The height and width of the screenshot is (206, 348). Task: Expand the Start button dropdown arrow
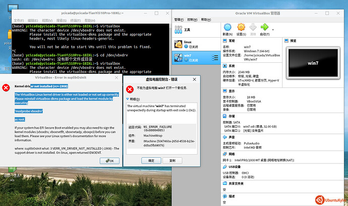click(x=273, y=29)
